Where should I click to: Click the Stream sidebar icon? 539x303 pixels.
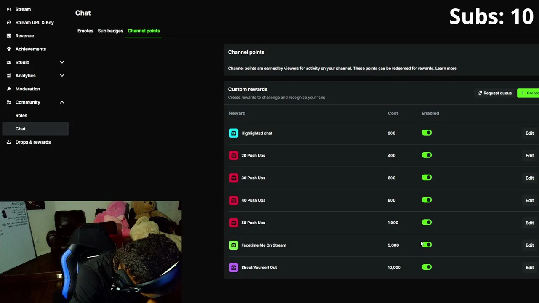coord(9,9)
